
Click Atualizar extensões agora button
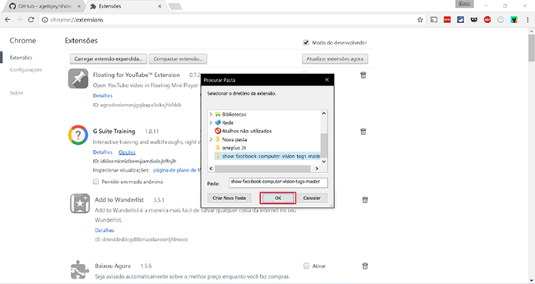tap(335, 59)
